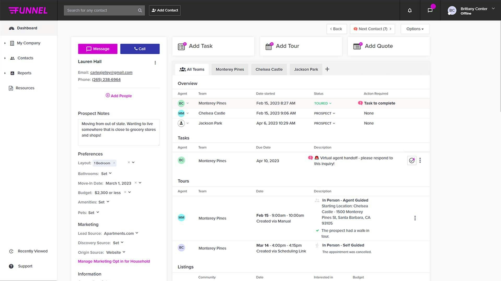This screenshot has width=501, height=281.
Task: Open the TOURED status dropdown
Action: click(x=323, y=103)
